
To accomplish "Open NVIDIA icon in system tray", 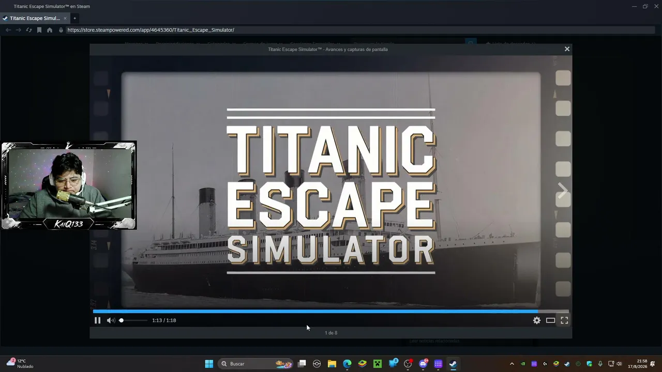I will pyautogui.click(x=523, y=364).
